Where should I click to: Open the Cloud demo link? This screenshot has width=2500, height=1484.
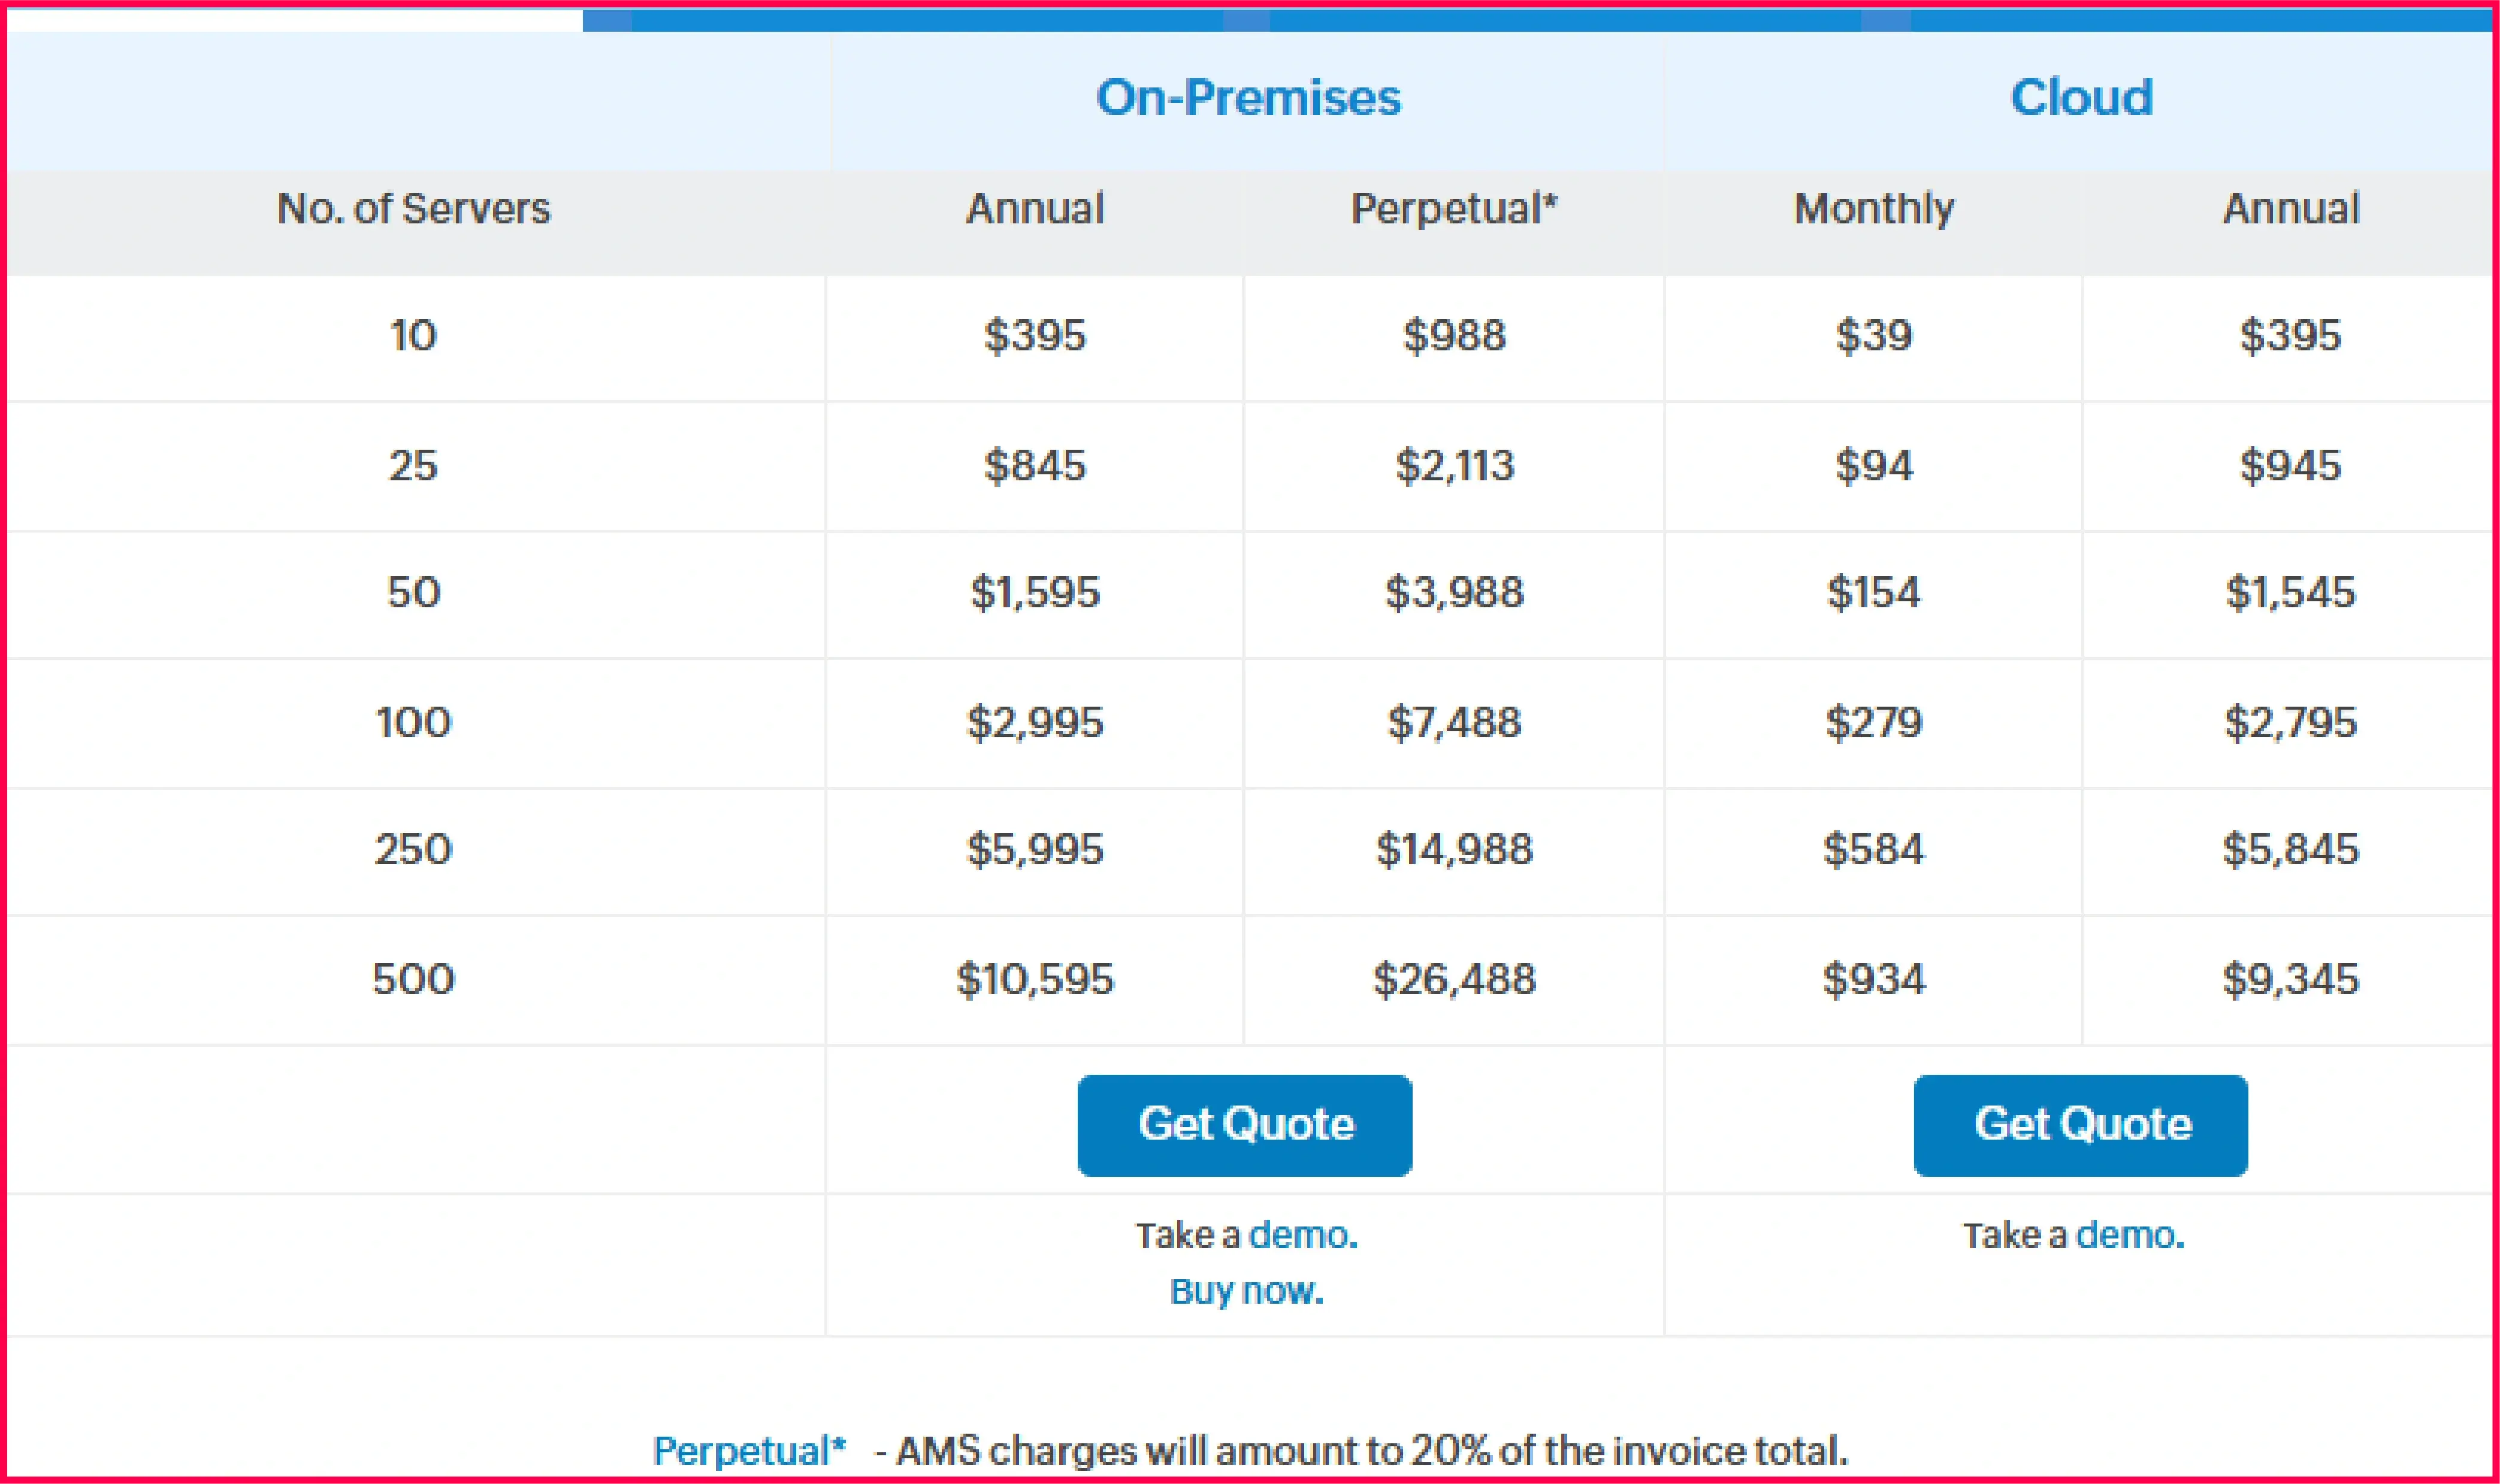2130,1235
